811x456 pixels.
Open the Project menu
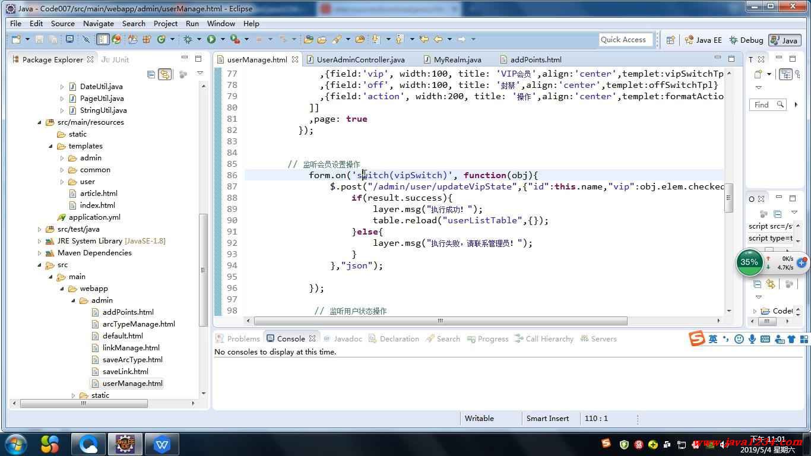(165, 23)
